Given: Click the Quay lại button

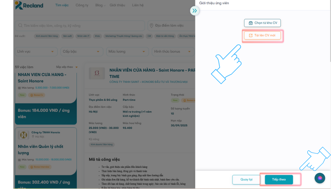Looking at the screenshot, I should (x=246, y=180).
